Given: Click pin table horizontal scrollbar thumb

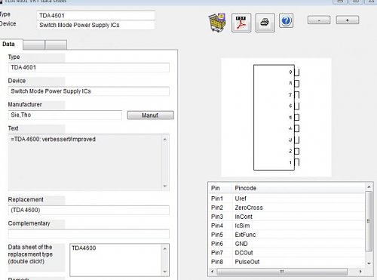Looking at the screenshot, I should (x=282, y=272).
